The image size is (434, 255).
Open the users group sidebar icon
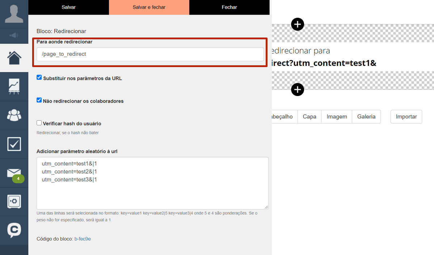click(x=14, y=115)
